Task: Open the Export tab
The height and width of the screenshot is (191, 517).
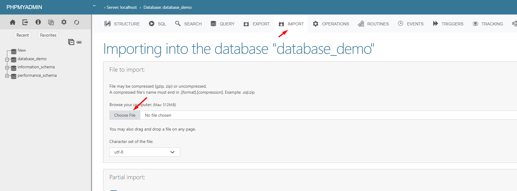Action: [257, 24]
